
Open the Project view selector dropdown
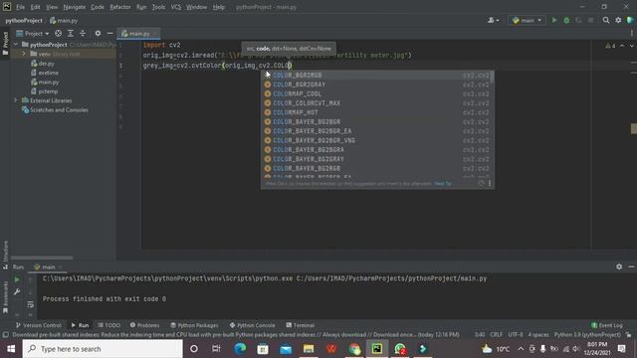pyautogui.click(x=33, y=33)
